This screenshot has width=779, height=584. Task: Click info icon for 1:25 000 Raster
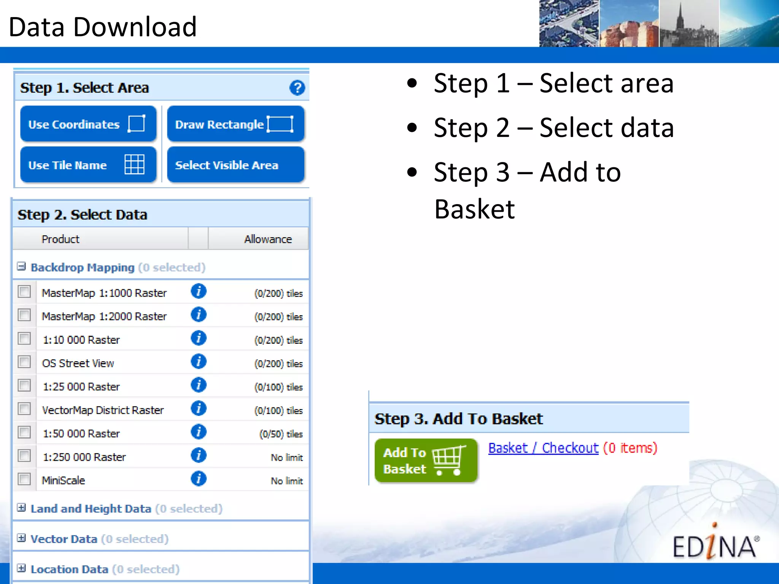pos(199,385)
